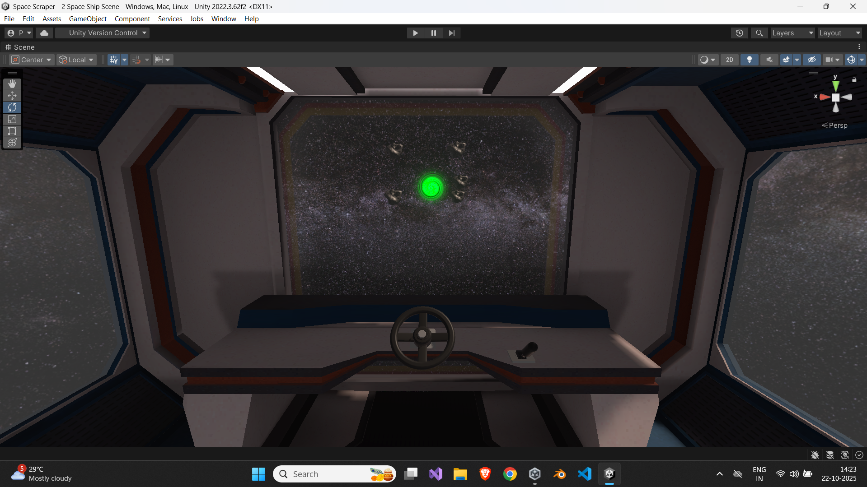Open Undo History

pos(740,33)
